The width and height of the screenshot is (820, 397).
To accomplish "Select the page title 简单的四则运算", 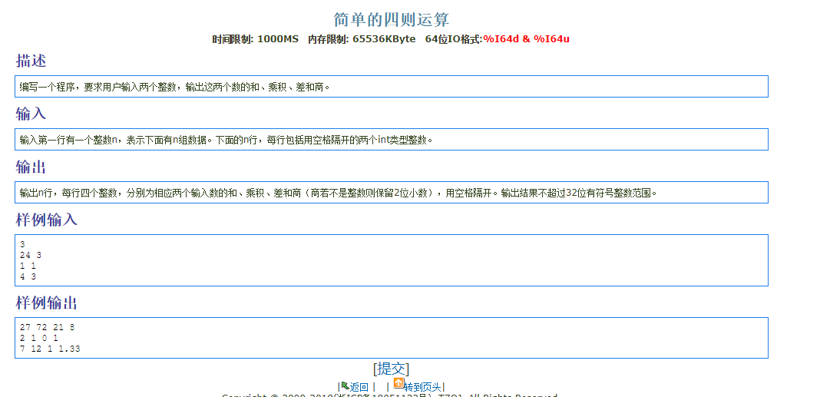I will point(392,19).
